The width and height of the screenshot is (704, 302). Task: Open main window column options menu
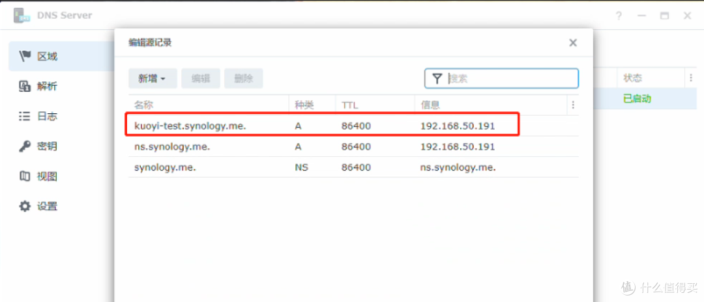[x=691, y=78]
